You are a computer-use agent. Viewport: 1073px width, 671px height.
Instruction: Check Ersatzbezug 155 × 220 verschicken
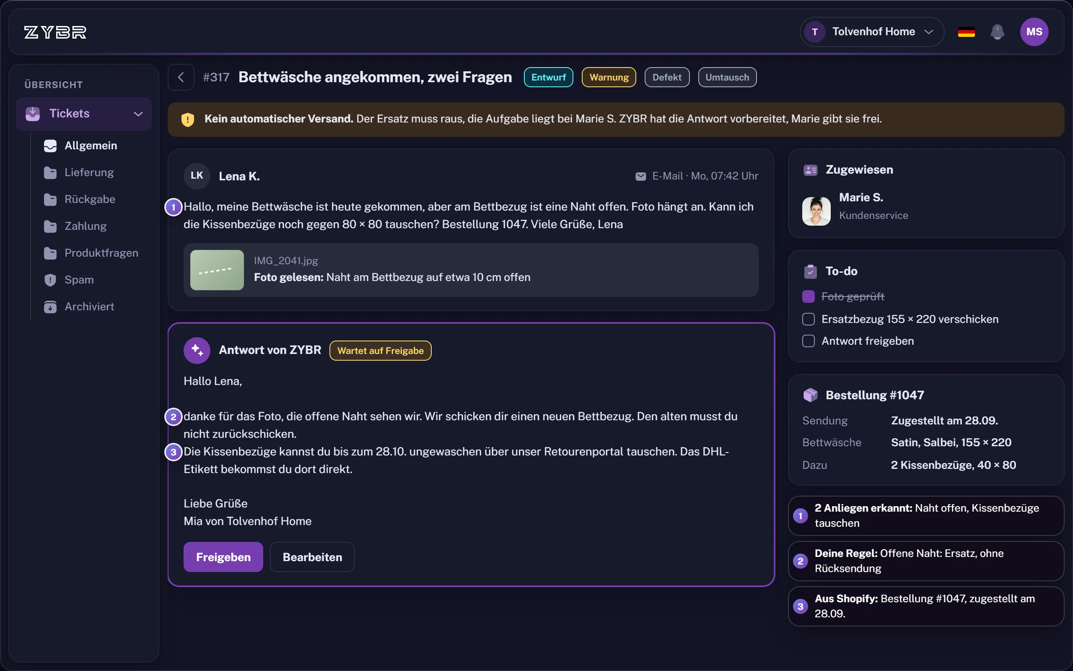click(808, 319)
